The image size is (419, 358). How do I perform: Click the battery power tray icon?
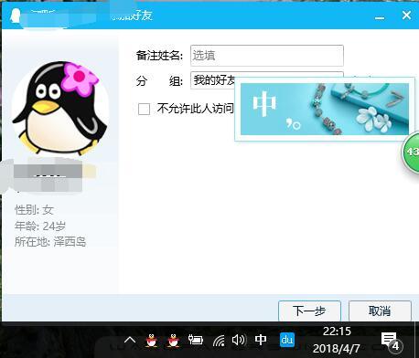[x=196, y=340]
